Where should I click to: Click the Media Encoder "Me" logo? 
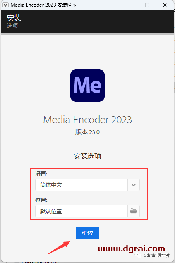(87, 86)
